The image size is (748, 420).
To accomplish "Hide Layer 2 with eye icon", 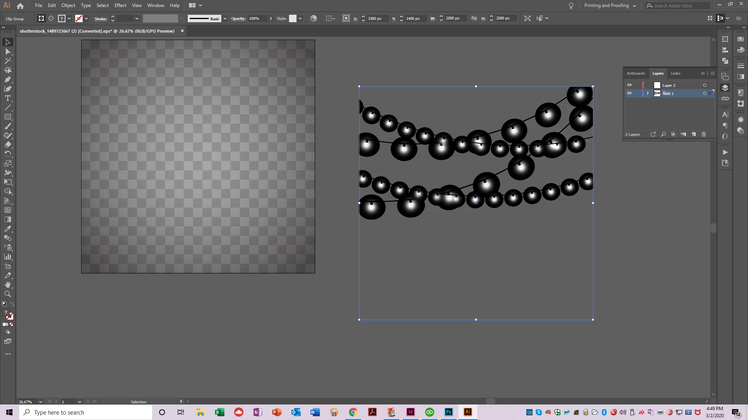I will tap(629, 85).
